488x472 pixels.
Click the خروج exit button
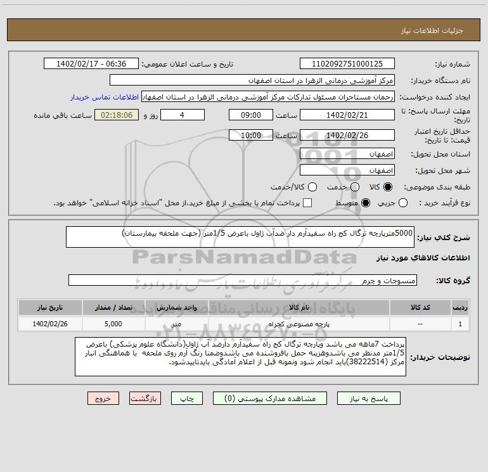click(x=103, y=399)
